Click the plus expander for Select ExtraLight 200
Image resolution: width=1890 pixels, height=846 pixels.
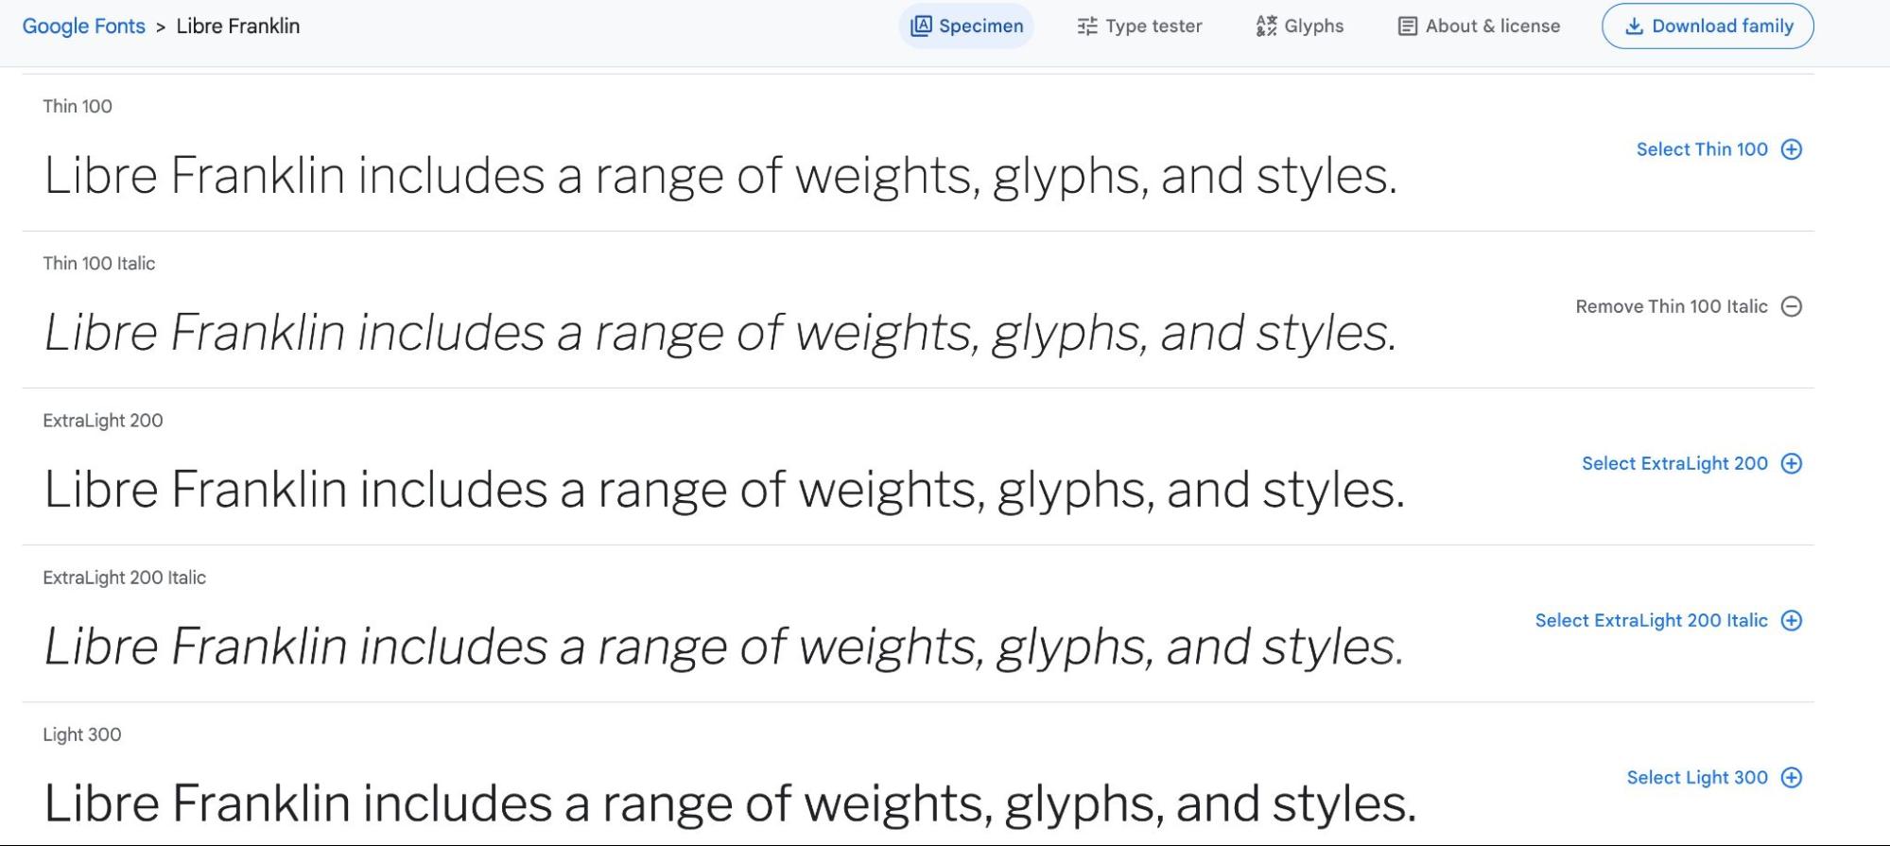pos(1790,463)
